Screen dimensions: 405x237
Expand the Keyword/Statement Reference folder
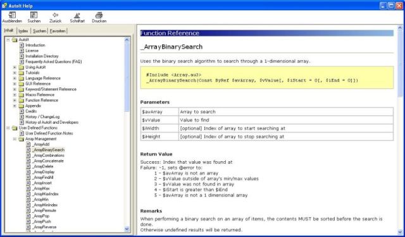point(15,89)
